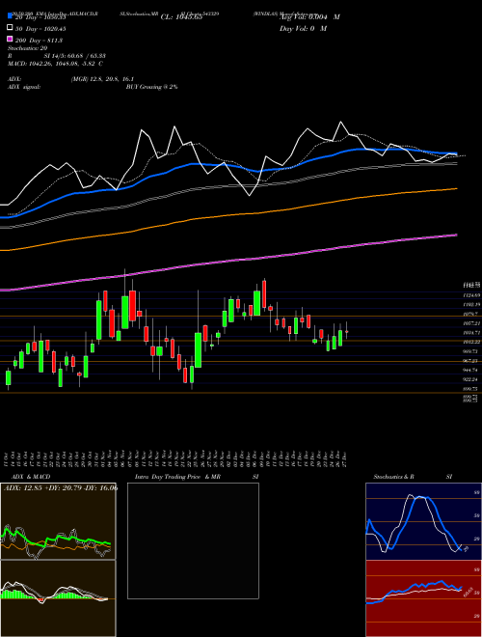
Task: Click the 'BUY Growing @ 2%' ADX signal
Action: pyautogui.click(x=151, y=87)
